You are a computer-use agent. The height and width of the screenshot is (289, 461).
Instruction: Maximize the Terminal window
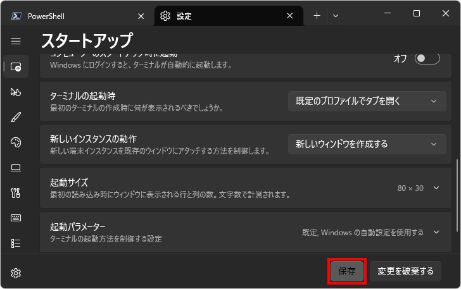coord(417,13)
